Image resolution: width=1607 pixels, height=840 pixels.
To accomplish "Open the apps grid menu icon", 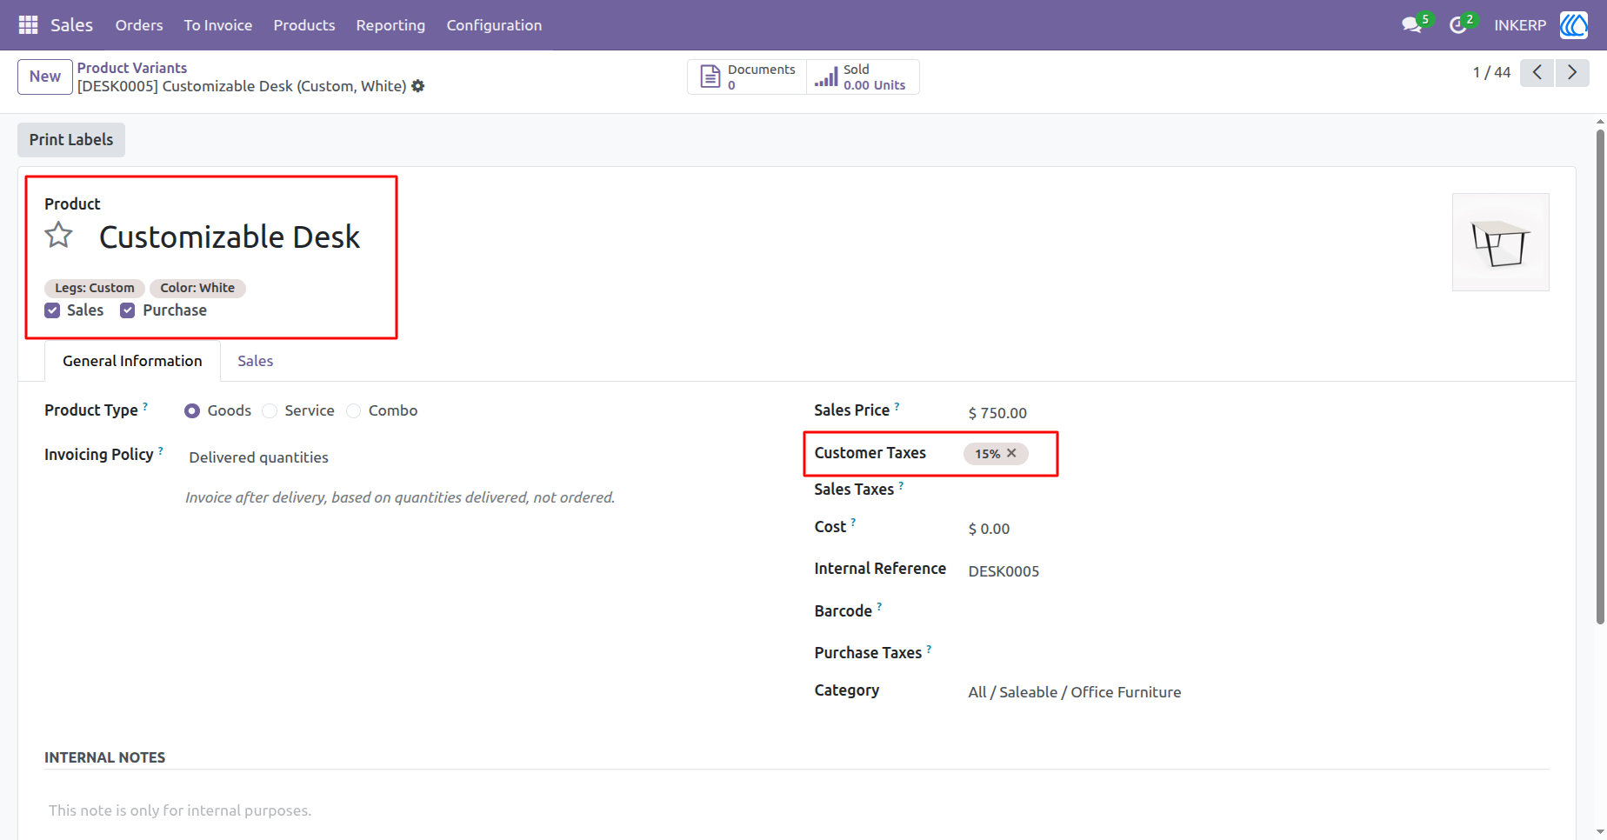I will coord(28,25).
